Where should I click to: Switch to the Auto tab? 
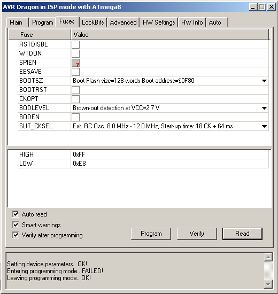point(217,22)
